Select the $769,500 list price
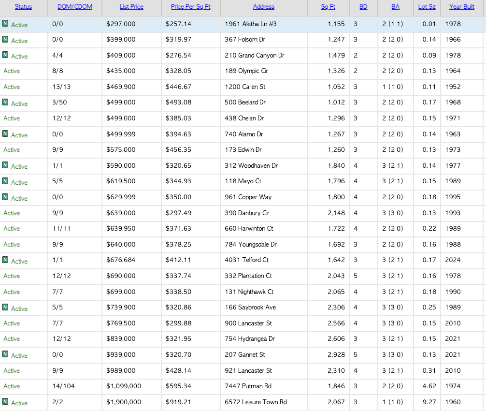Image resolution: width=486 pixels, height=411 pixels. [121, 323]
